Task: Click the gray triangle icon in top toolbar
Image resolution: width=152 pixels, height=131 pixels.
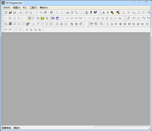Action: tap(103, 13)
